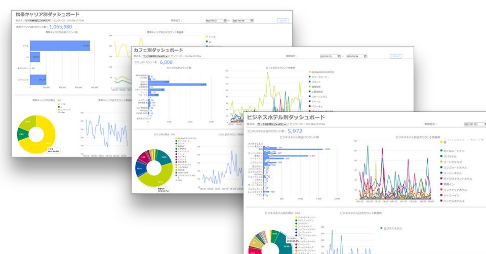Toggle スーパーホテル legend in hotel line chart
Viewport: 486px width, 254px height.
tap(451, 174)
